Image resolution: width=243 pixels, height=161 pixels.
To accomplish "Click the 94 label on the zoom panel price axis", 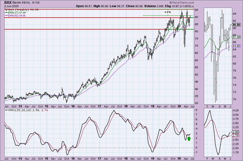I will (x=234, y=14).
